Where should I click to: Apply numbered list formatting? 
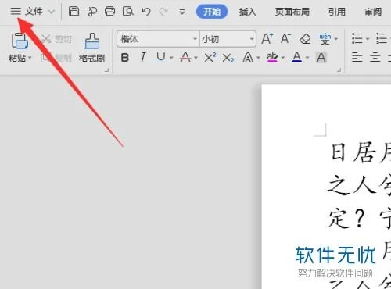[x=382, y=39]
